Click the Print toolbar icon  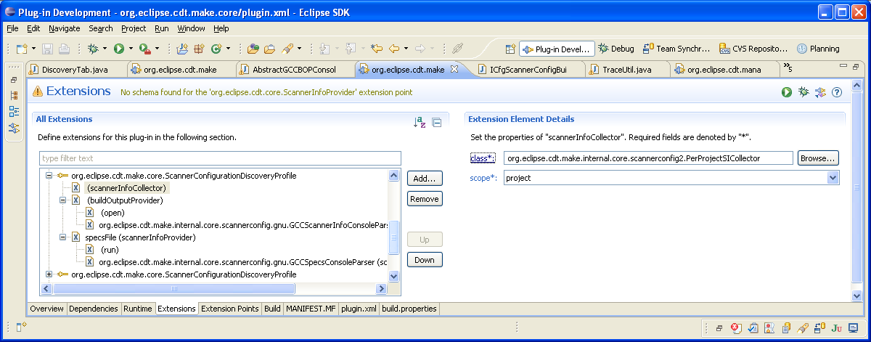[x=64, y=49]
